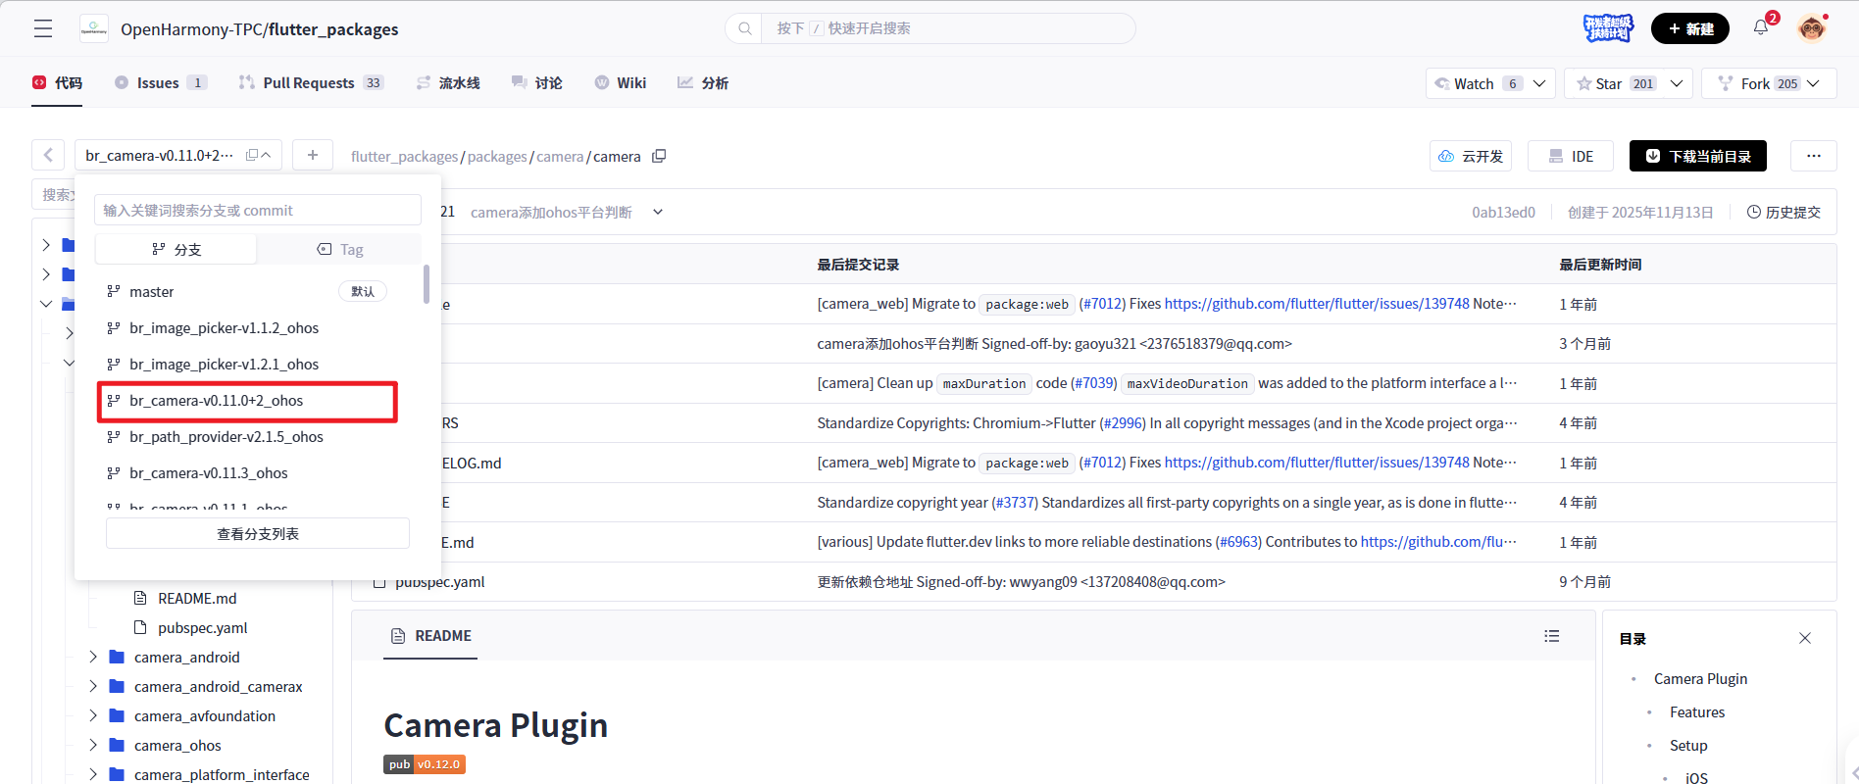
Task: Open the user avatar profile
Action: 1811,28
